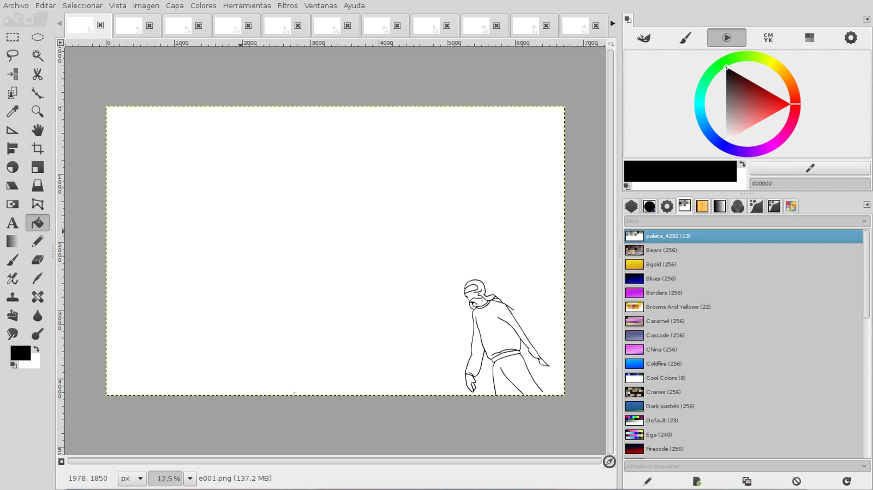Activate the Crop tool
Viewport: 873px width, 490px height.
[37, 149]
